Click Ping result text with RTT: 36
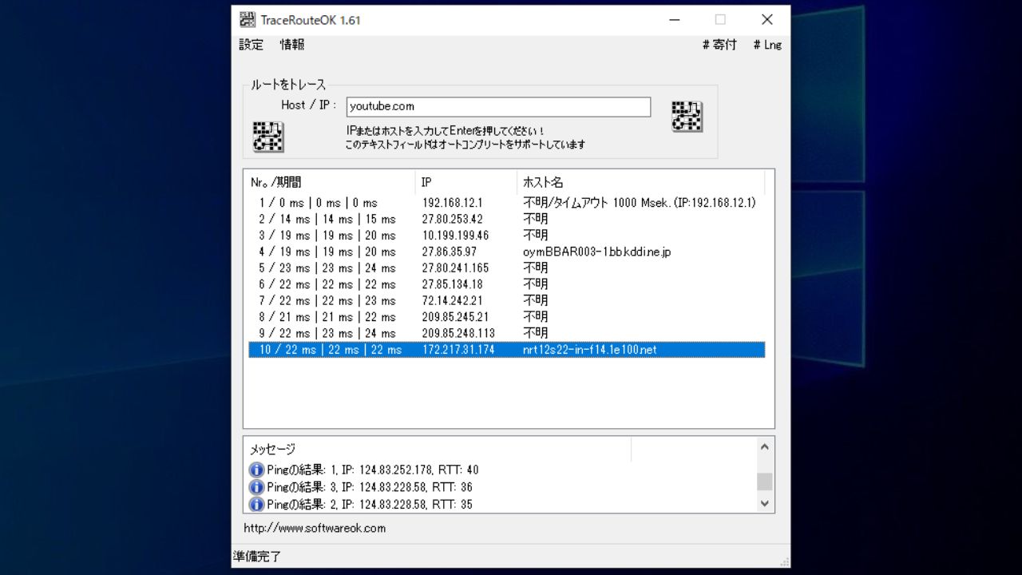This screenshot has height=575, width=1022. tap(370, 487)
